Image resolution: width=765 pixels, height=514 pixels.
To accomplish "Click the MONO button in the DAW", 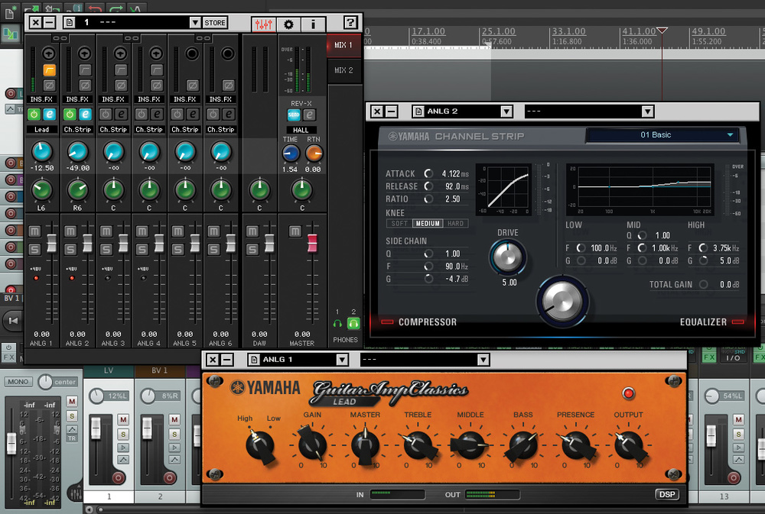I will tap(18, 382).
